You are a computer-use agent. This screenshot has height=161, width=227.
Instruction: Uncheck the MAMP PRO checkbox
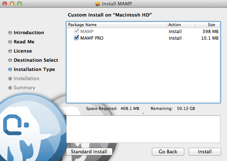[x=76, y=38]
